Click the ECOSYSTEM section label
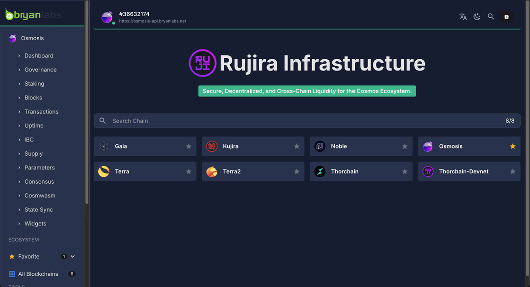530x287 pixels. [x=24, y=240]
